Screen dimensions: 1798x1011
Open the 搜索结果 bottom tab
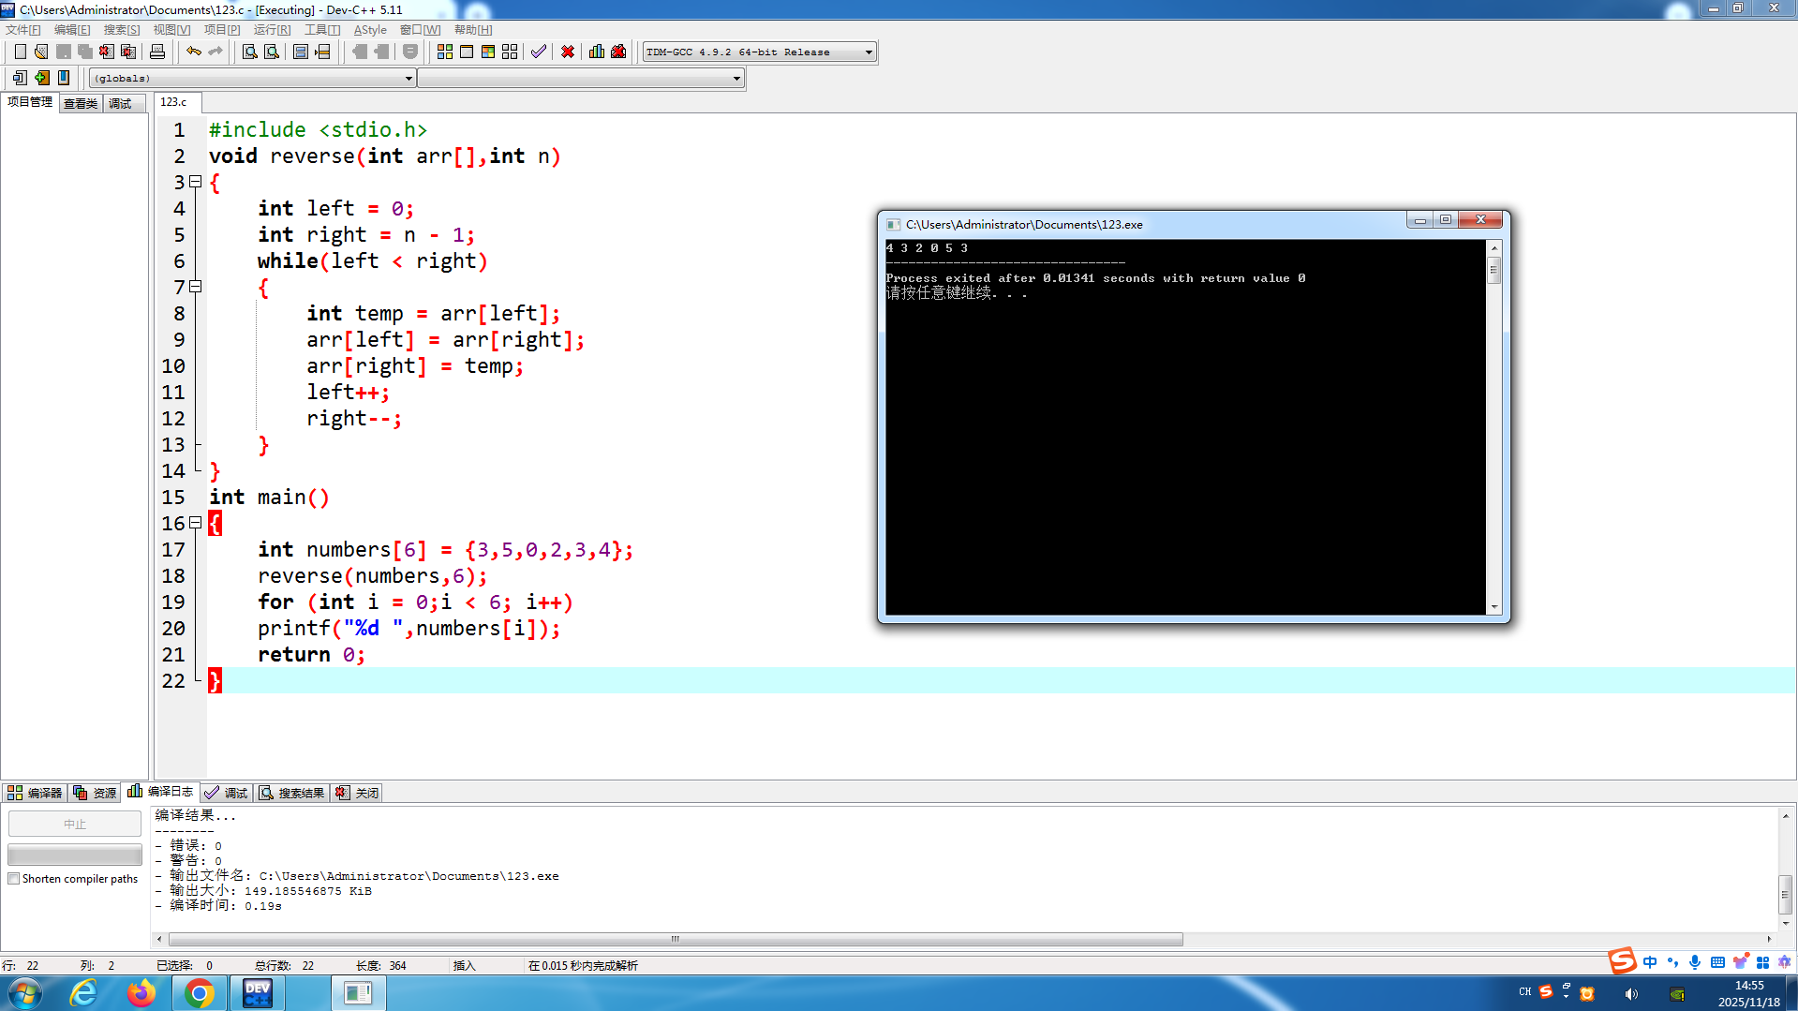pos(292,793)
